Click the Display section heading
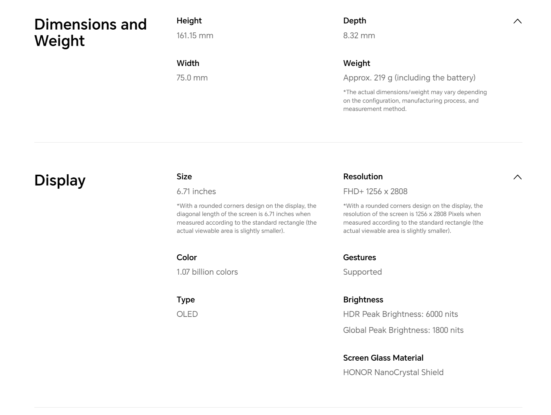551x415 pixels. coord(60,181)
